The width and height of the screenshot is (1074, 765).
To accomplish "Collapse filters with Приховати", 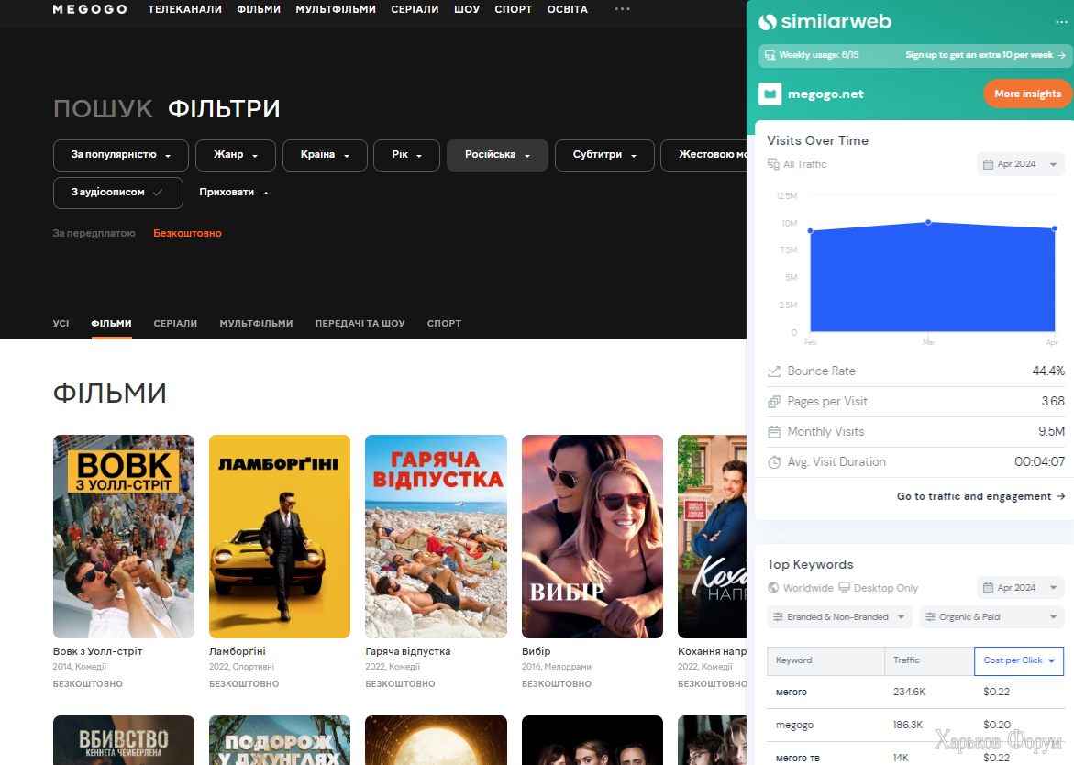I will 234,193.
